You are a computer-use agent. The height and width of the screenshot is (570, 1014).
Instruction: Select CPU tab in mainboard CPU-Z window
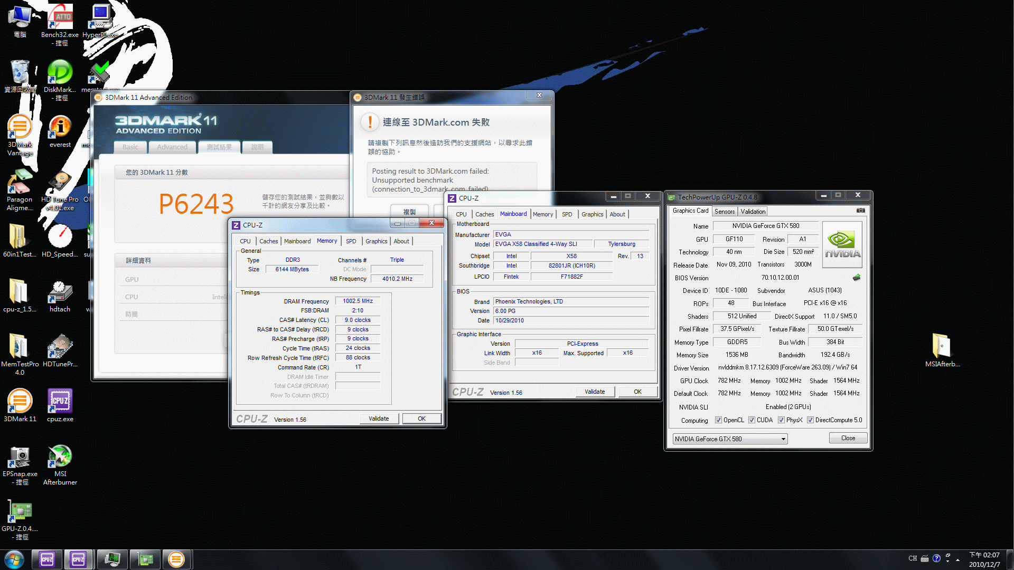click(461, 214)
